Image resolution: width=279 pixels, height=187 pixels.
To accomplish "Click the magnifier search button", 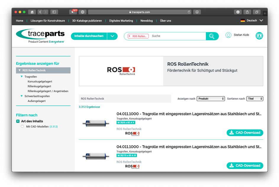I will click(x=212, y=36).
